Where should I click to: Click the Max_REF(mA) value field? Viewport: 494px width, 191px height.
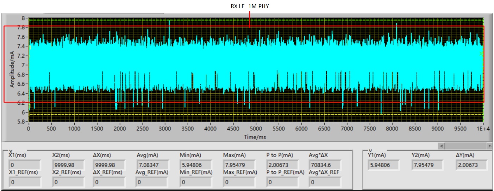(x=239, y=182)
